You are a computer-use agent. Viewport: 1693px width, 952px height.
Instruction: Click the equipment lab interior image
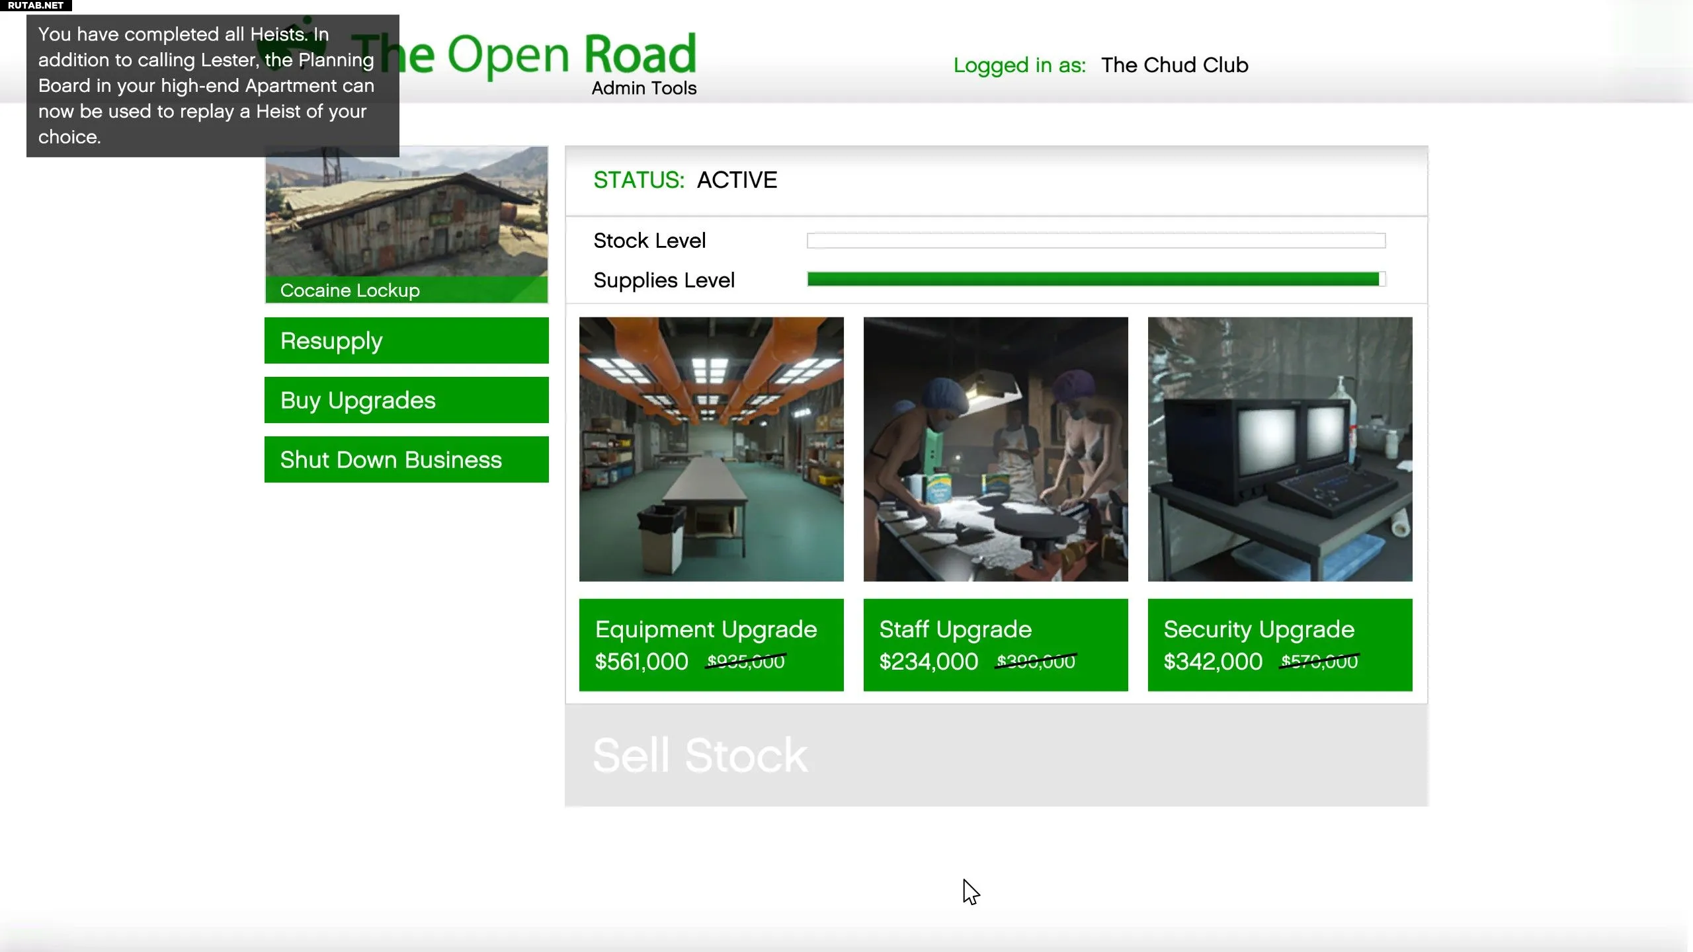pos(711,449)
